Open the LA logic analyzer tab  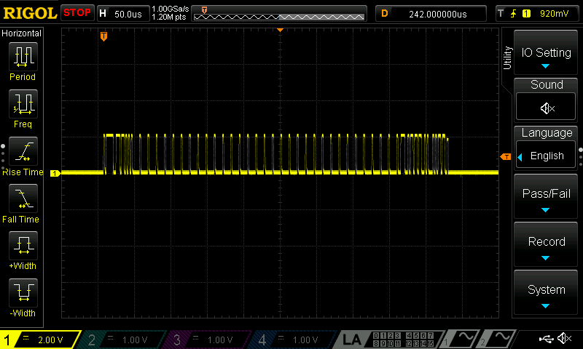tap(351, 340)
